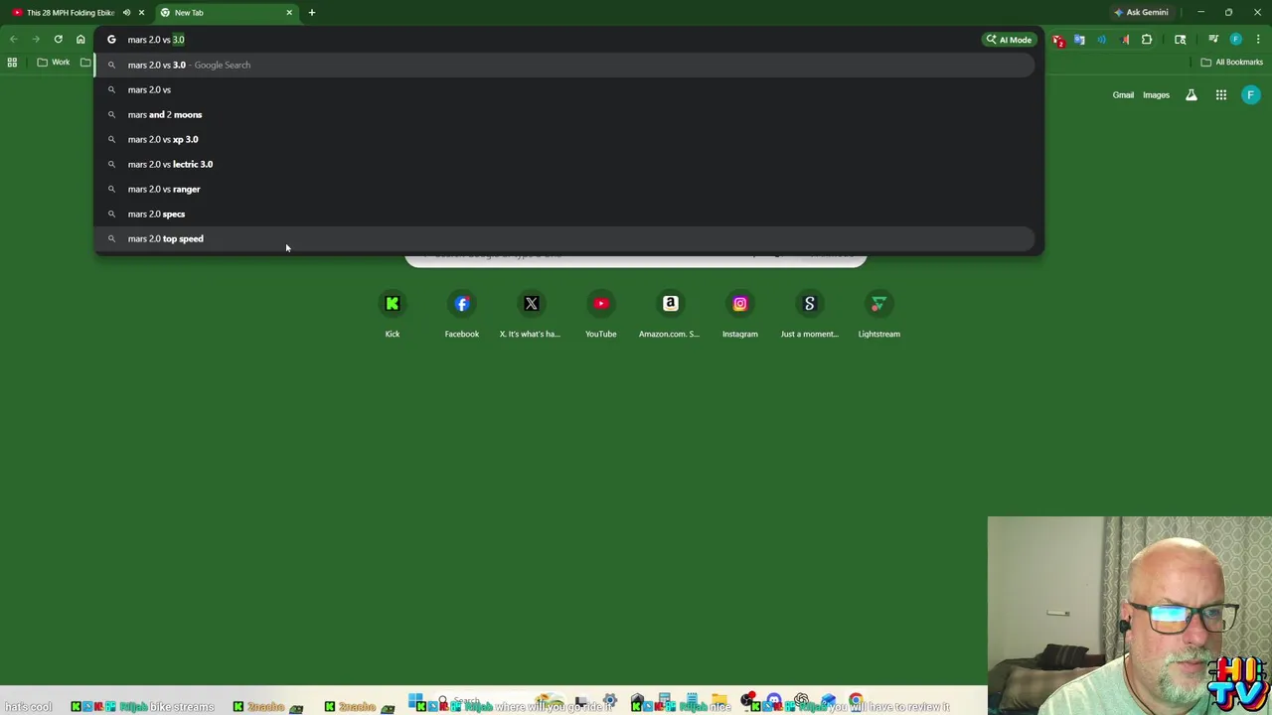Click the omnibox text mars 2.0 vs 3.0
1272x715 pixels.
point(156,40)
